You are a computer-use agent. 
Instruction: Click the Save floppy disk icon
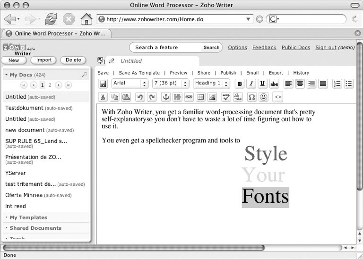click(103, 84)
